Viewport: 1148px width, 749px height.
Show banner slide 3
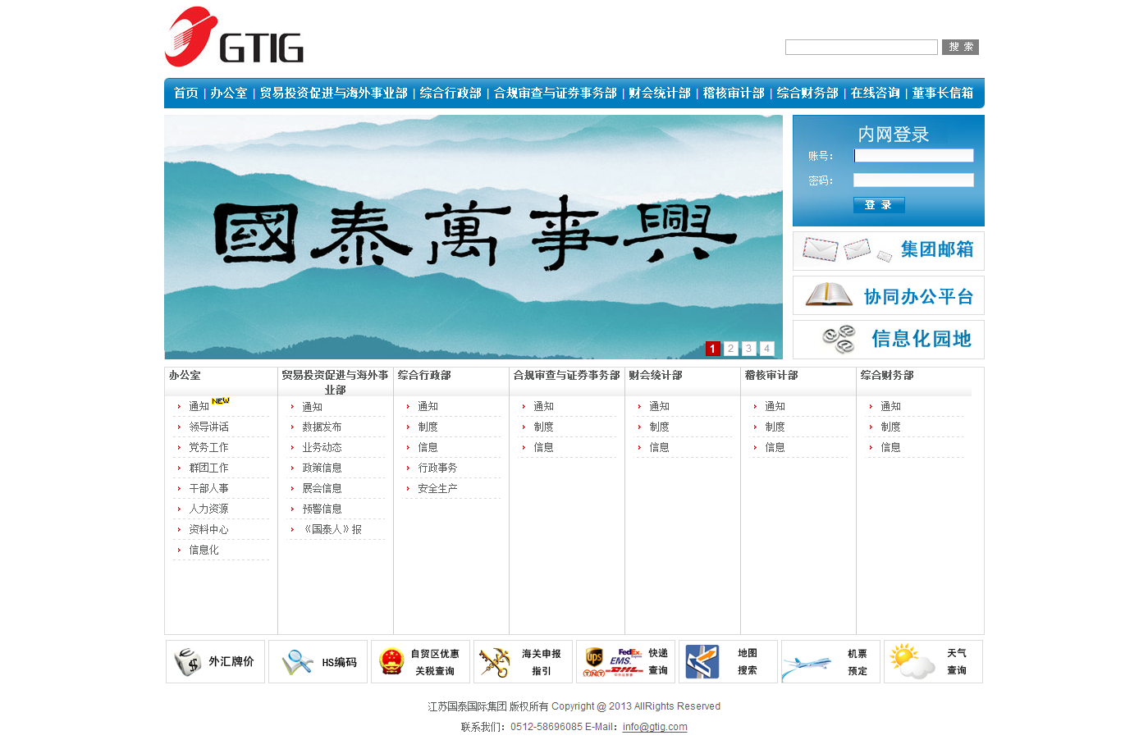tap(749, 349)
